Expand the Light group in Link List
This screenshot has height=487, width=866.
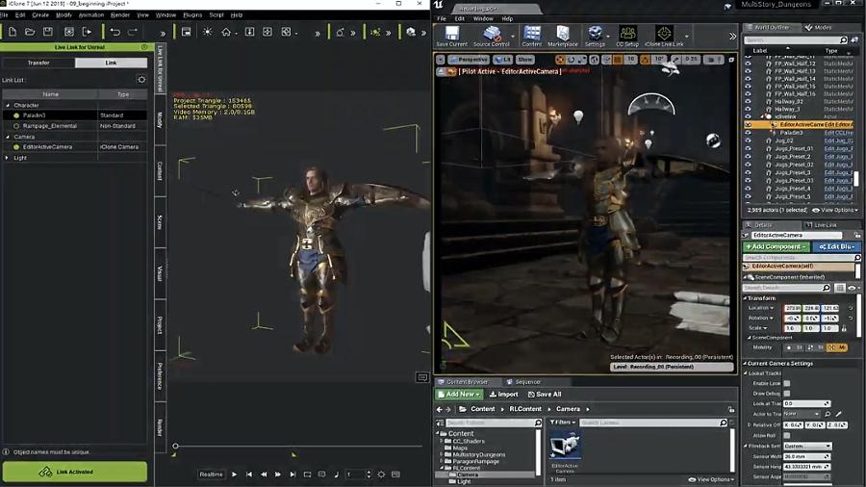[7, 158]
